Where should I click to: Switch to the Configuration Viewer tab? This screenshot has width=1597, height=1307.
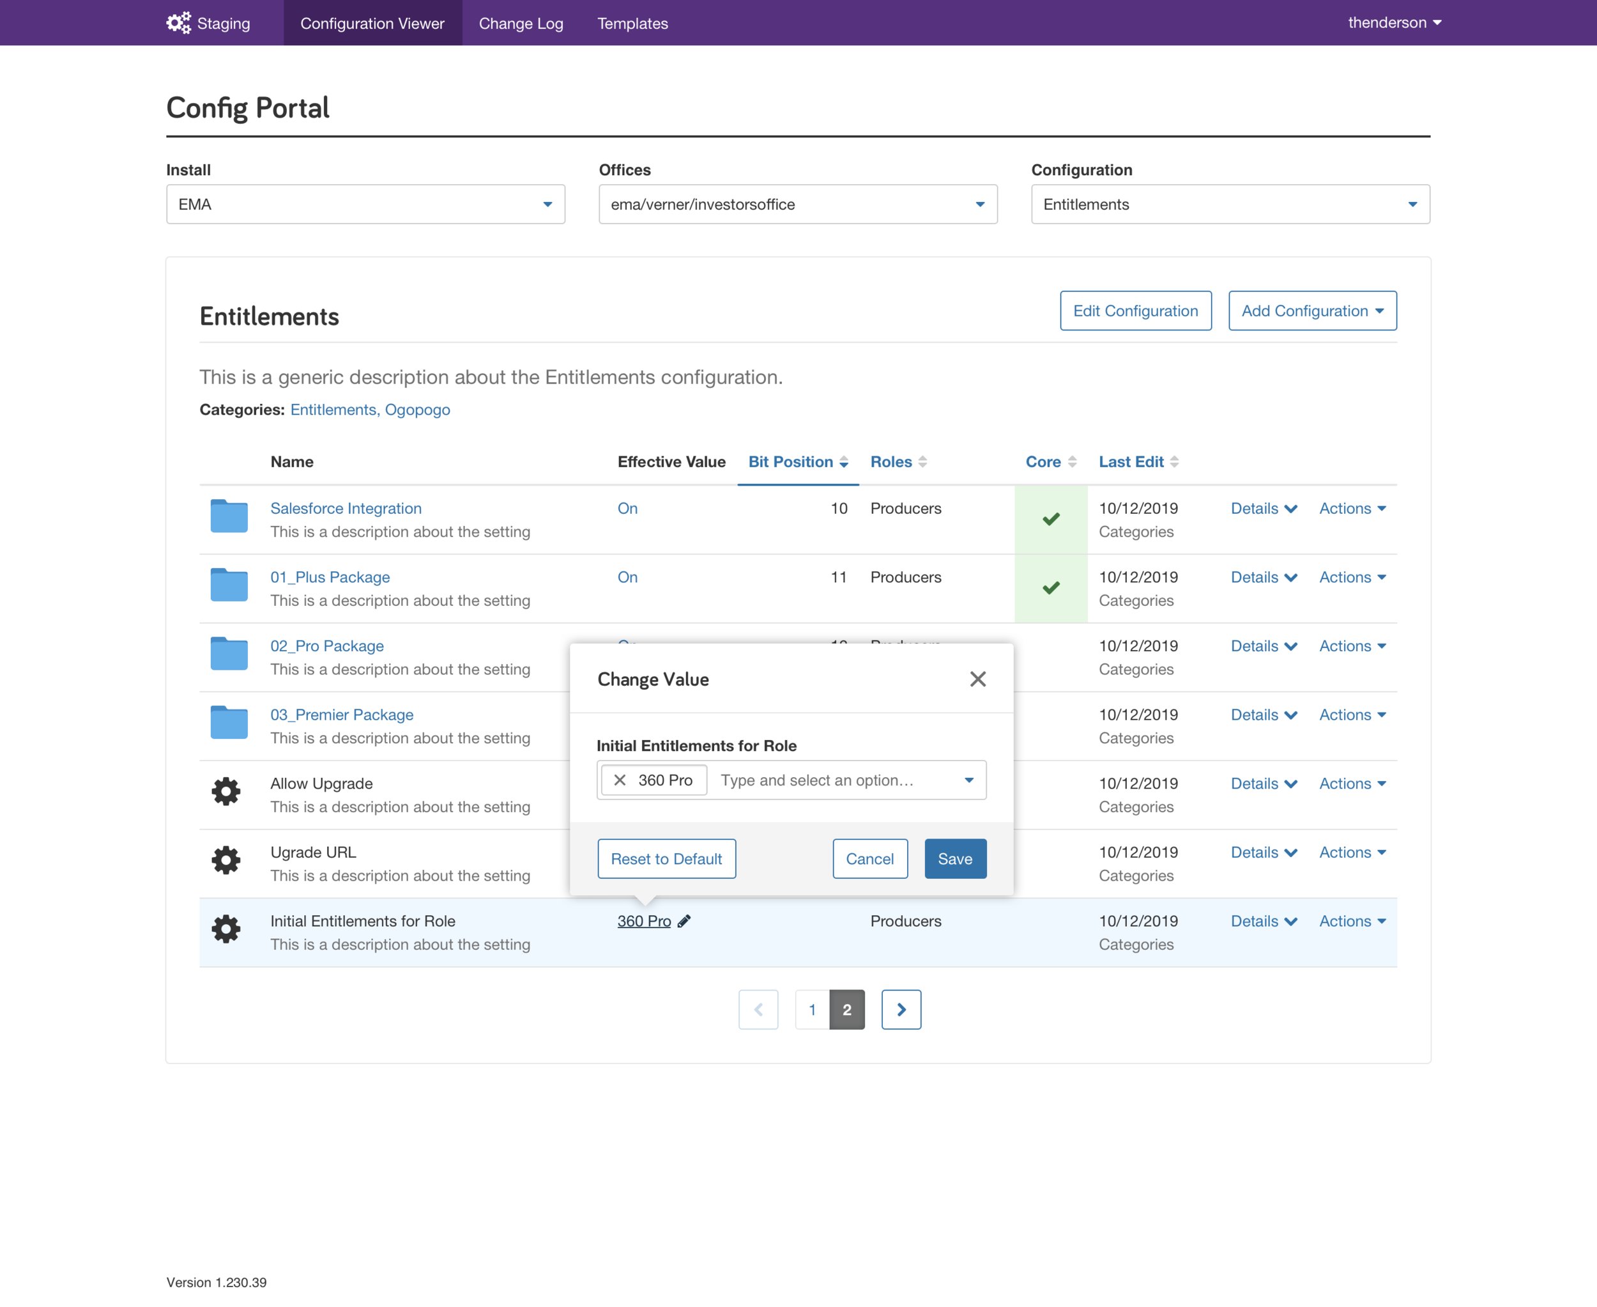372,22
